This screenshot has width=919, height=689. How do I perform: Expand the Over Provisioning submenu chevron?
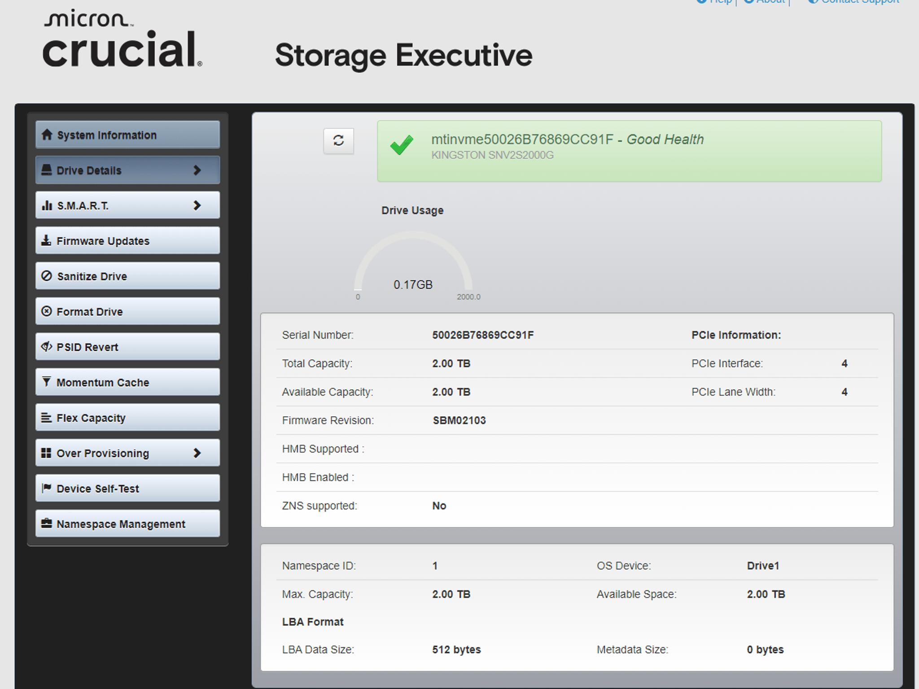197,453
